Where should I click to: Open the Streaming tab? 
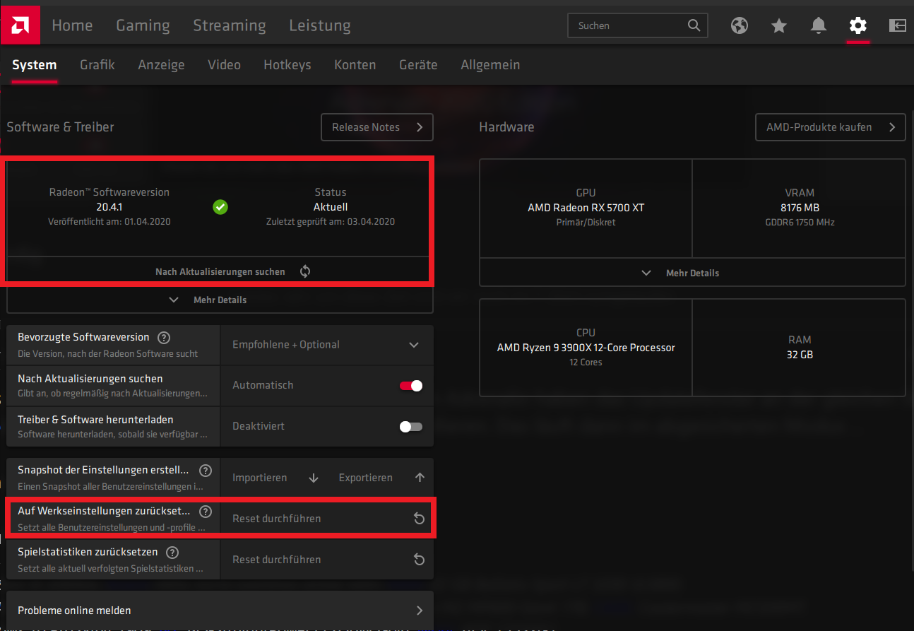click(x=230, y=25)
